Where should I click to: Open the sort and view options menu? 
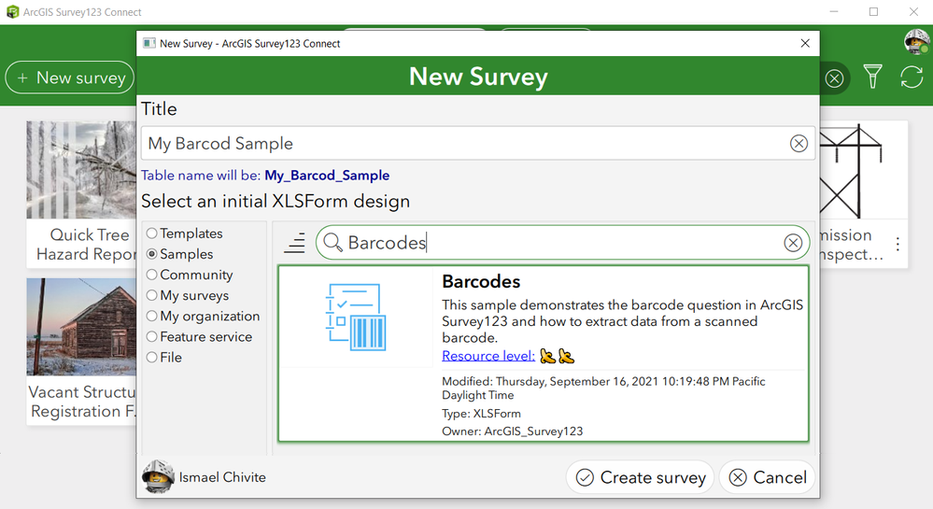tap(295, 244)
